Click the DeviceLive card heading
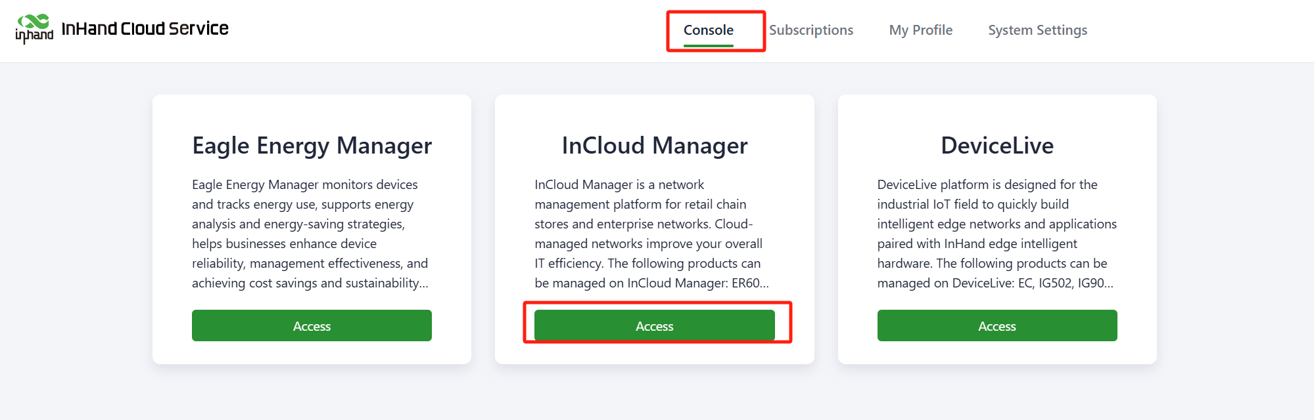1314x420 pixels. click(997, 146)
